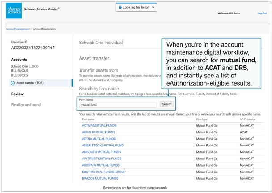This screenshot has width=272, height=193.
Task: Open AEGIS MUTUAL FUNDS link
Action: pyautogui.click(x=98, y=132)
